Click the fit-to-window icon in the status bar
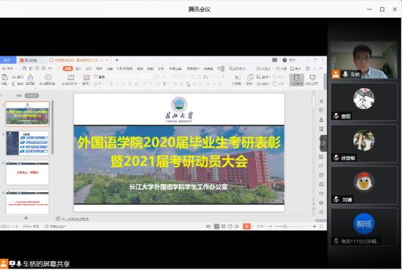402x270 pixels. pos(321,227)
